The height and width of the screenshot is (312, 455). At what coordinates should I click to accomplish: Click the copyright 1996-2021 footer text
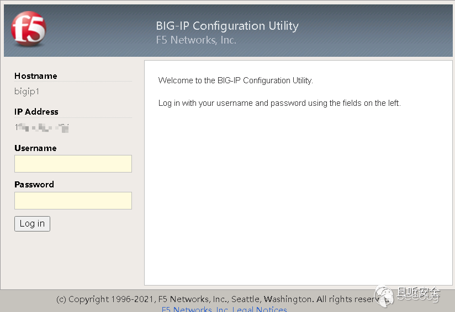(x=222, y=299)
